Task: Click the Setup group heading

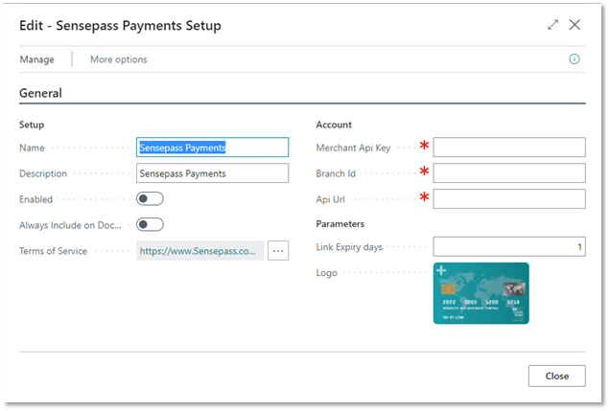Action: 32,125
